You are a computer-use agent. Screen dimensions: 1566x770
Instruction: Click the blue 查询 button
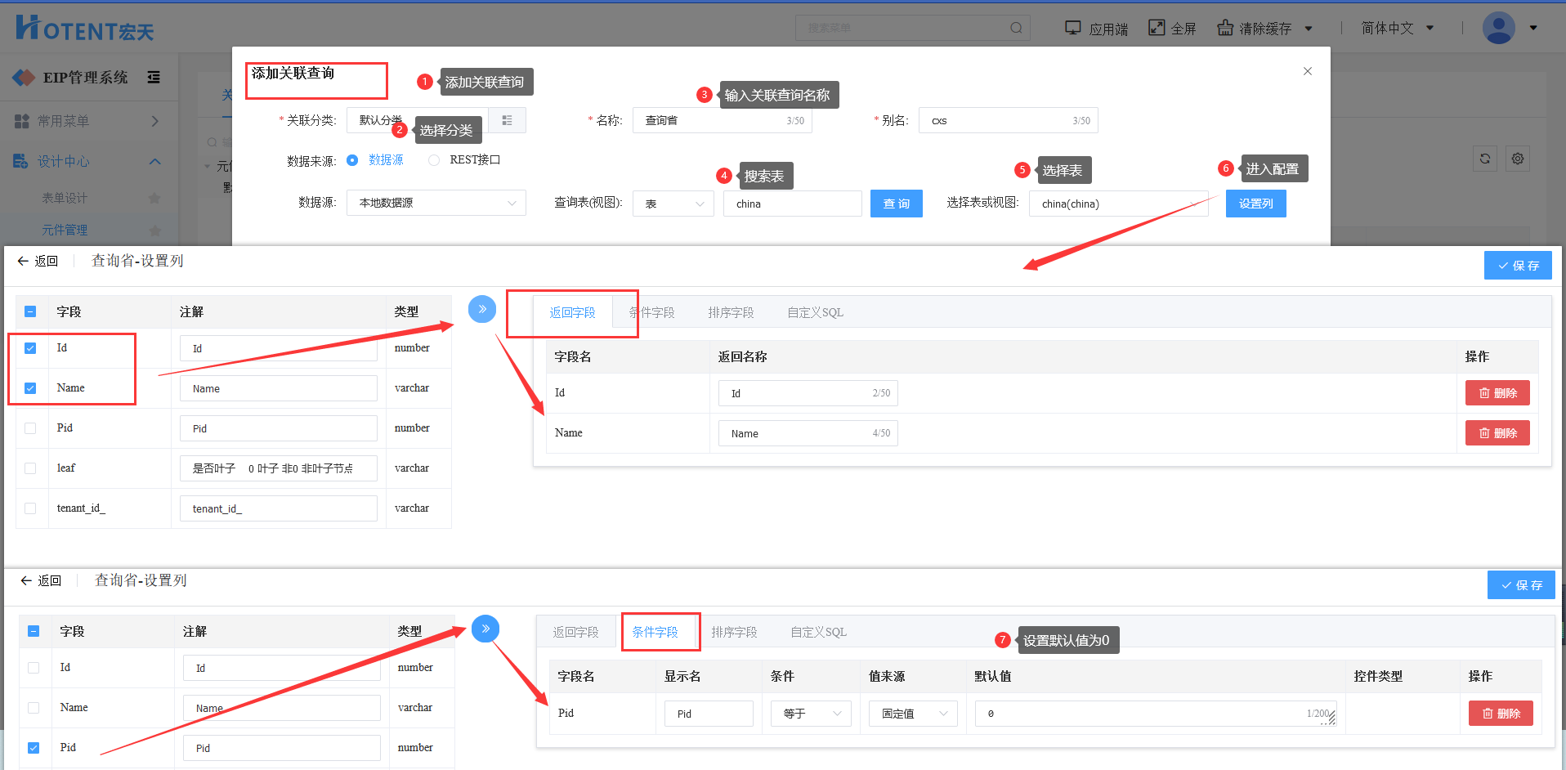(x=896, y=204)
